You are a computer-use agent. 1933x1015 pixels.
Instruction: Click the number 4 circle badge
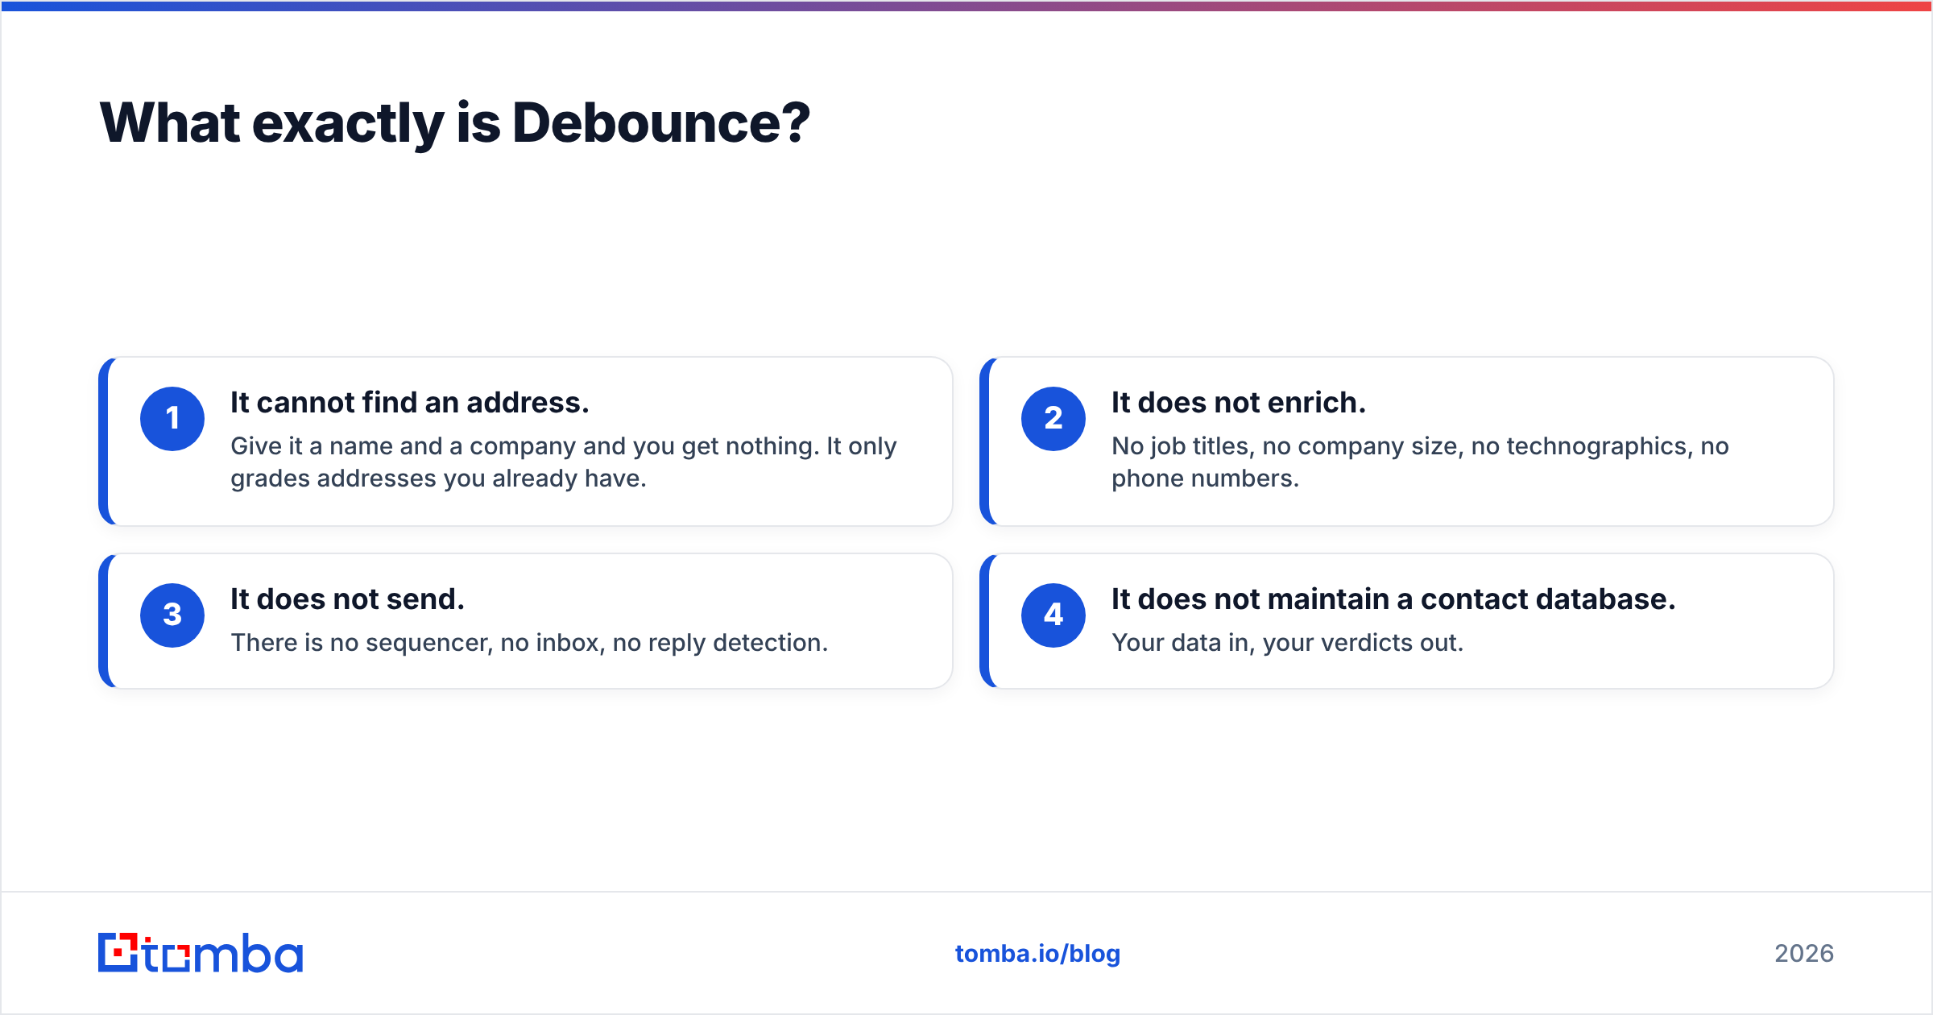[1053, 615]
